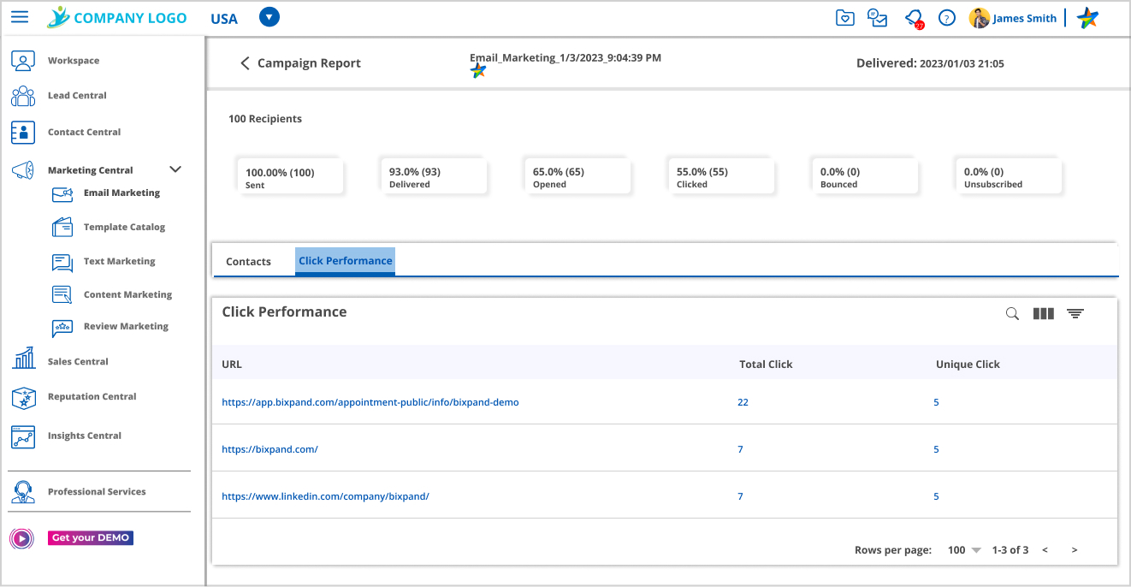Open the column chooser icon
Image resolution: width=1131 pixels, height=587 pixels.
(1043, 314)
